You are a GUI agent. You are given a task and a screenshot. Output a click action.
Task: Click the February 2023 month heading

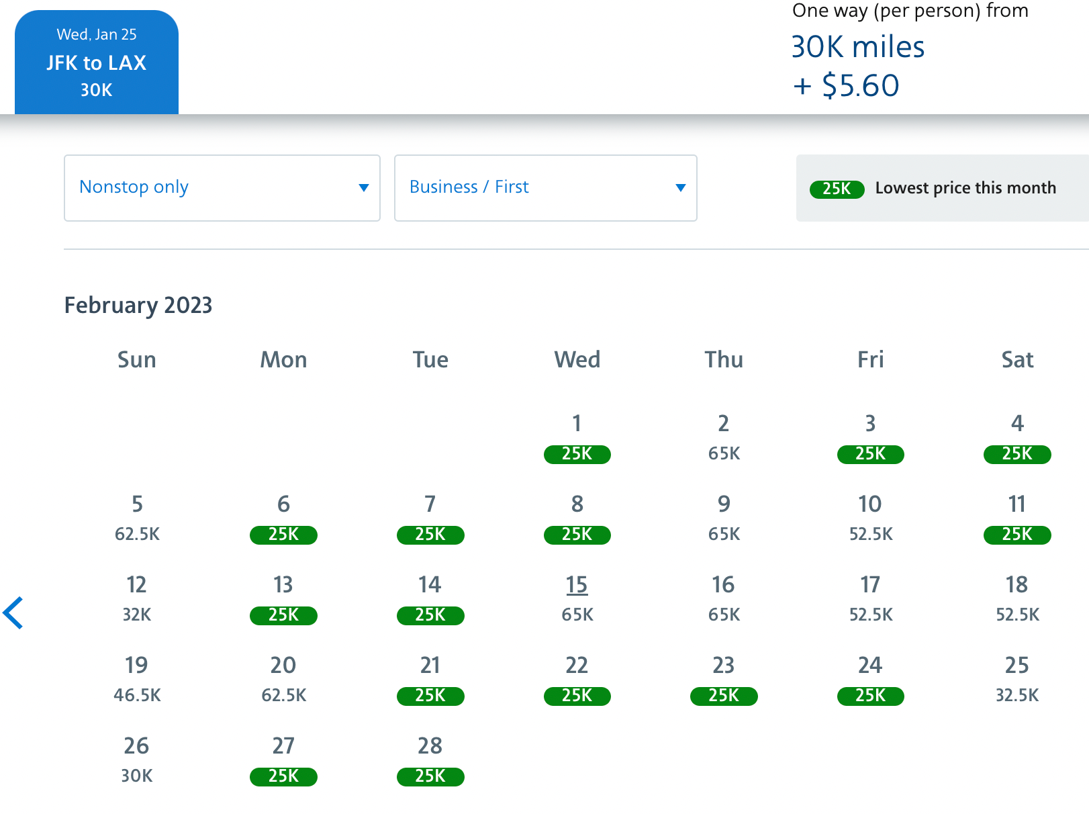coord(138,305)
